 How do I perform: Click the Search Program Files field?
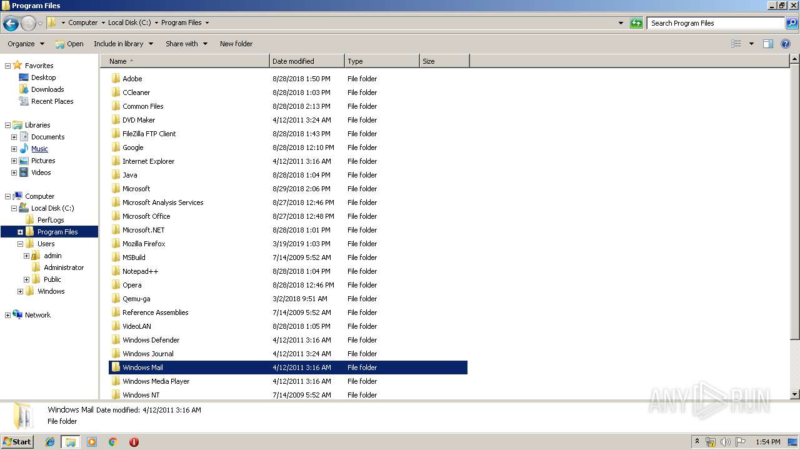pyautogui.click(x=716, y=23)
